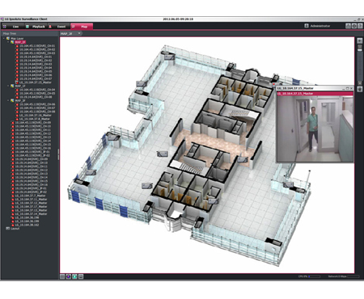Collapse the MAP_1F tree node
Image resolution: width=364 pixels, height=299 pixels.
click(8, 86)
